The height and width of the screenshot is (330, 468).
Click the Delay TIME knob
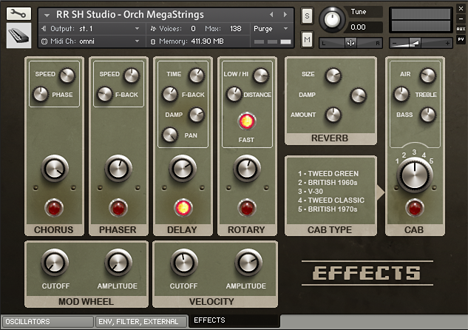(197, 75)
